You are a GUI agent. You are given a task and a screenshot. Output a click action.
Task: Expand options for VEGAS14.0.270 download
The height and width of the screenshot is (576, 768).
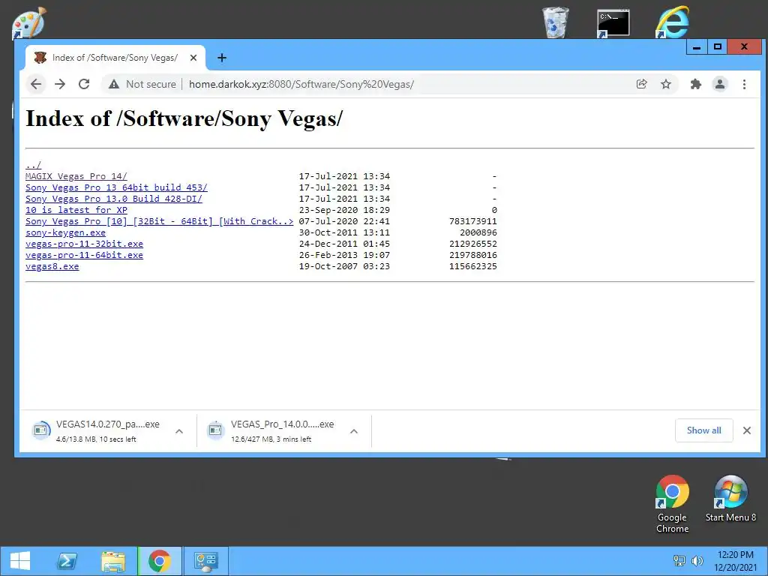pyautogui.click(x=179, y=431)
